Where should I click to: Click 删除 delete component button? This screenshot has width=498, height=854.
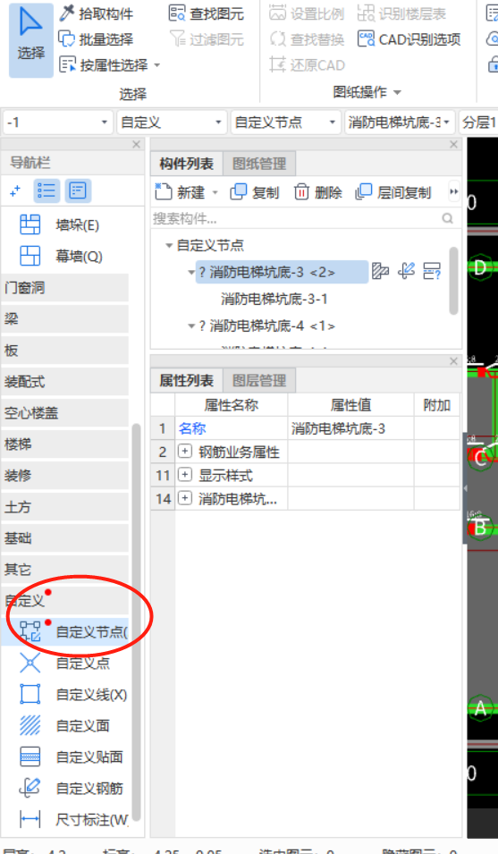318,191
